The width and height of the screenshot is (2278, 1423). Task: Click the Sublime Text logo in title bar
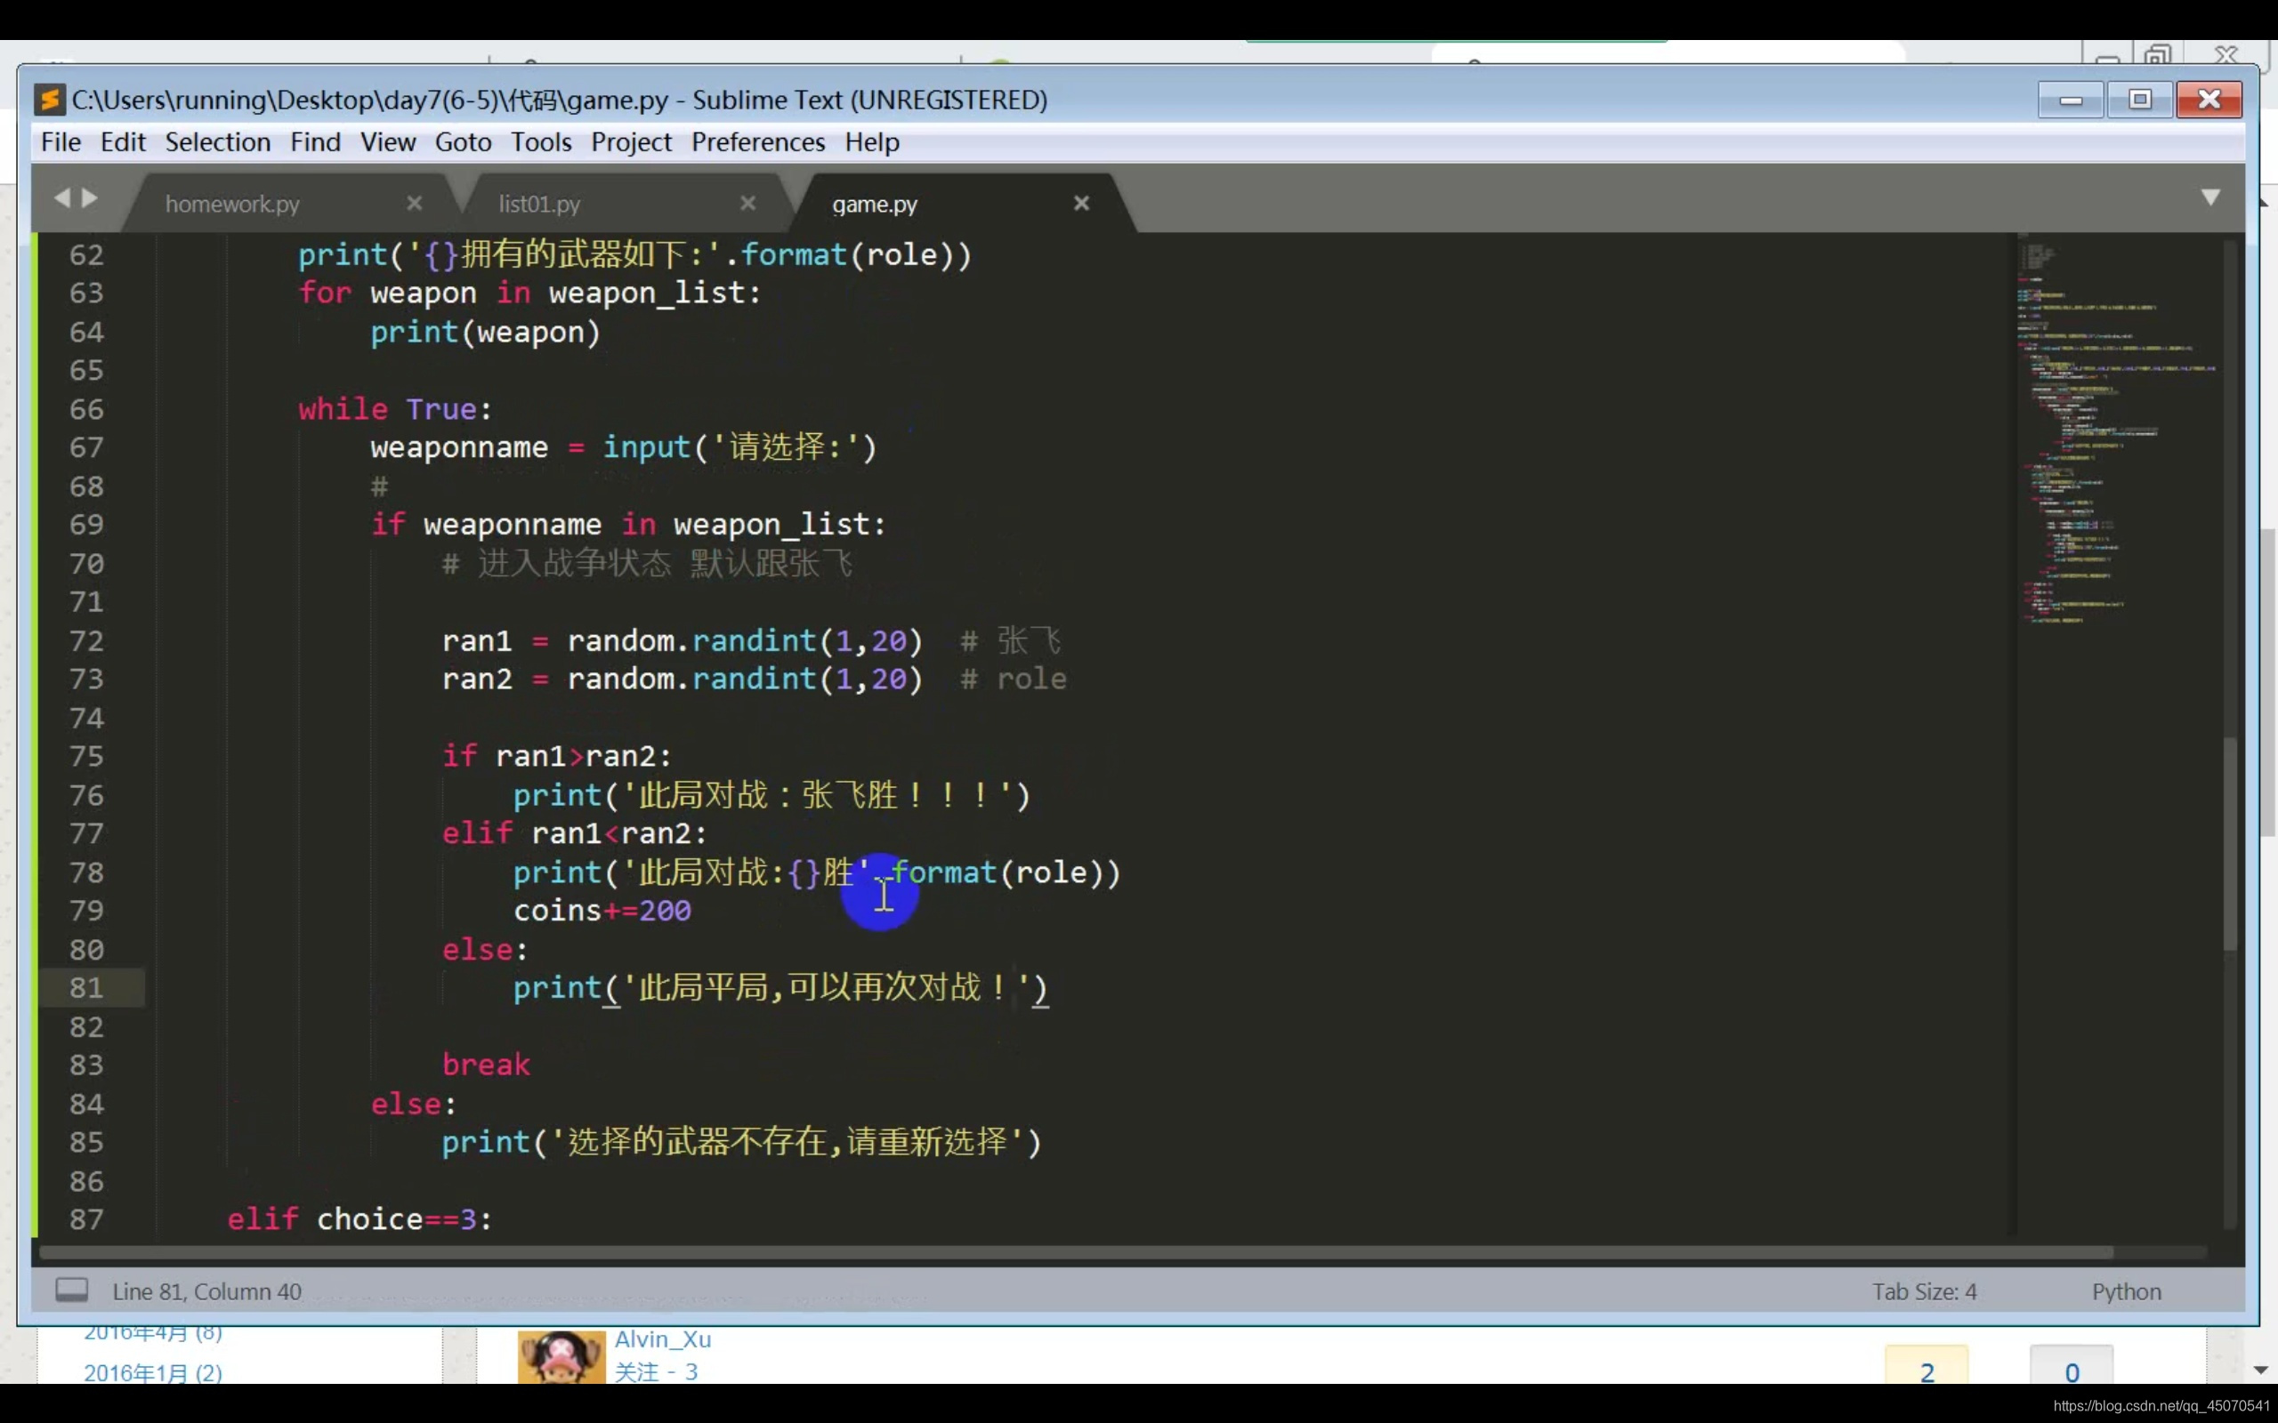tap(49, 100)
